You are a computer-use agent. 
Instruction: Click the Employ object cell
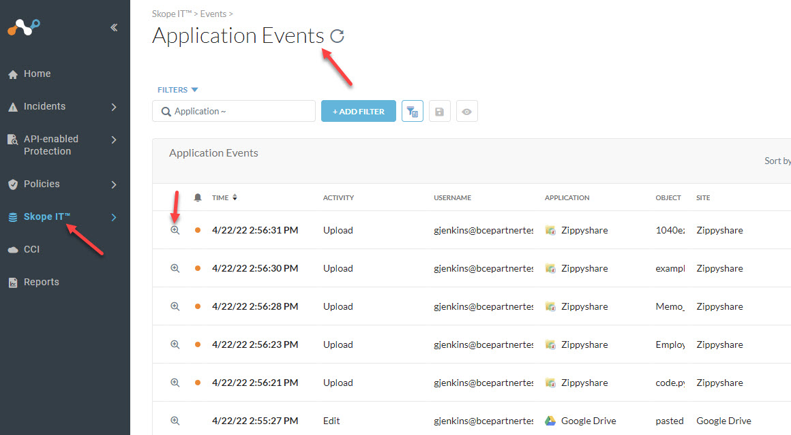click(x=670, y=344)
